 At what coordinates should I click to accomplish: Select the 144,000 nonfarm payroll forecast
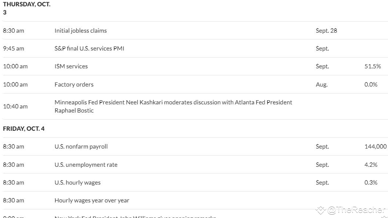pyautogui.click(x=375, y=146)
